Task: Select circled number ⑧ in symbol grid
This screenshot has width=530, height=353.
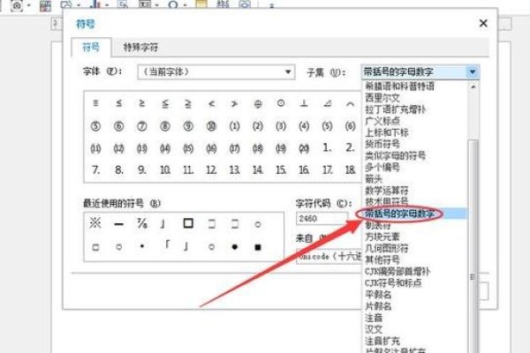Action: [x=165, y=126]
